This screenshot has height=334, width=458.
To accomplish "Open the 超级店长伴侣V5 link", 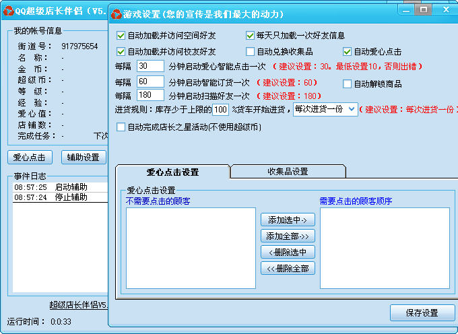I will point(79,305).
